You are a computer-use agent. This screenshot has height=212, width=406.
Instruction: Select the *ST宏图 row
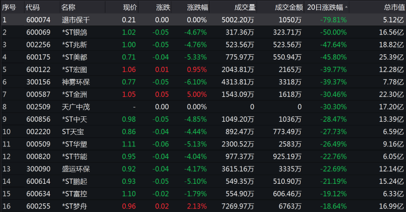(203, 70)
